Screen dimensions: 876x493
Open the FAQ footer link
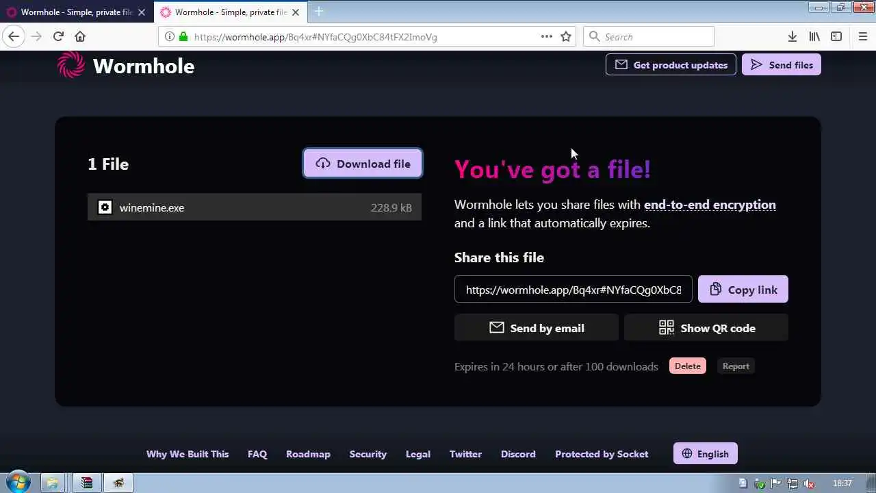pyautogui.click(x=257, y=454)
